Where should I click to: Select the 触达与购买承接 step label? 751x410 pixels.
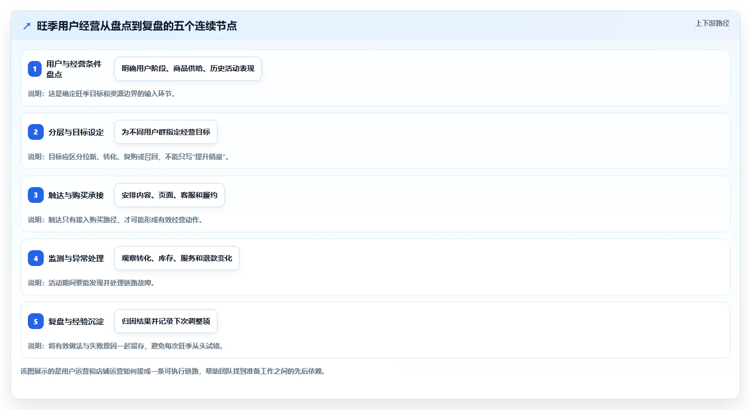pos(76,195)
